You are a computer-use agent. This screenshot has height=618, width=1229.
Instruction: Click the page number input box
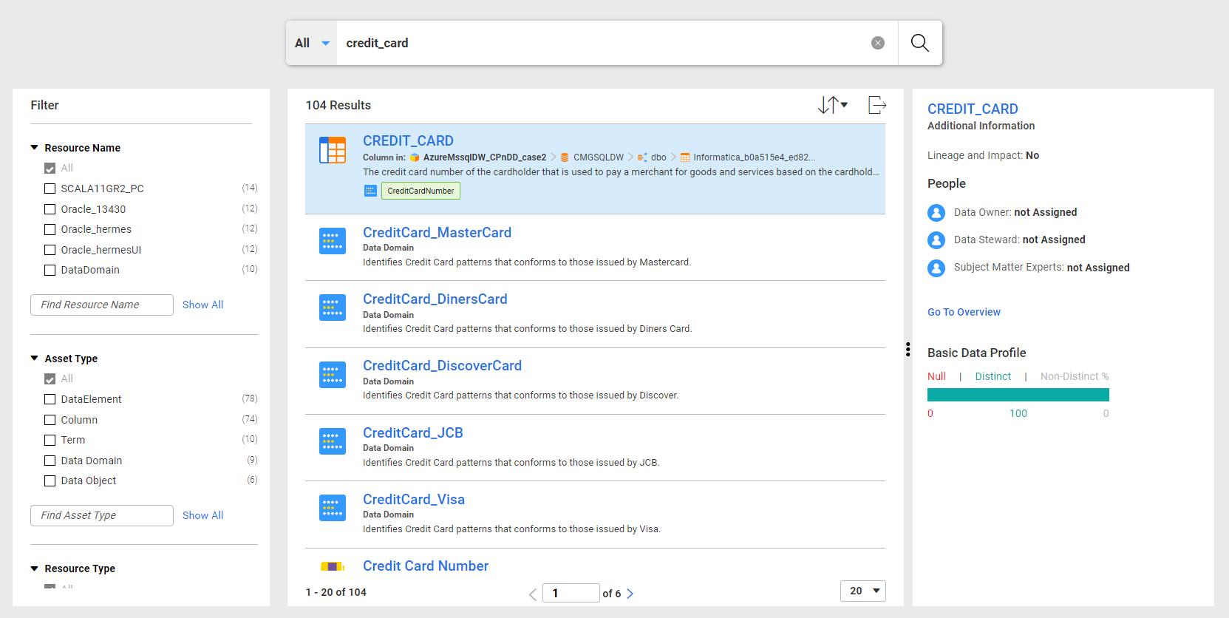click(x=571, y=593)
